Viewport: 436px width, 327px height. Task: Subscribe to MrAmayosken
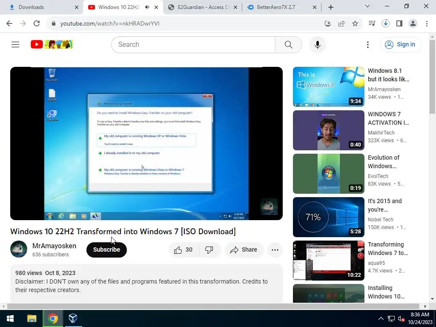pyautogui.click(x=106, y=250)
